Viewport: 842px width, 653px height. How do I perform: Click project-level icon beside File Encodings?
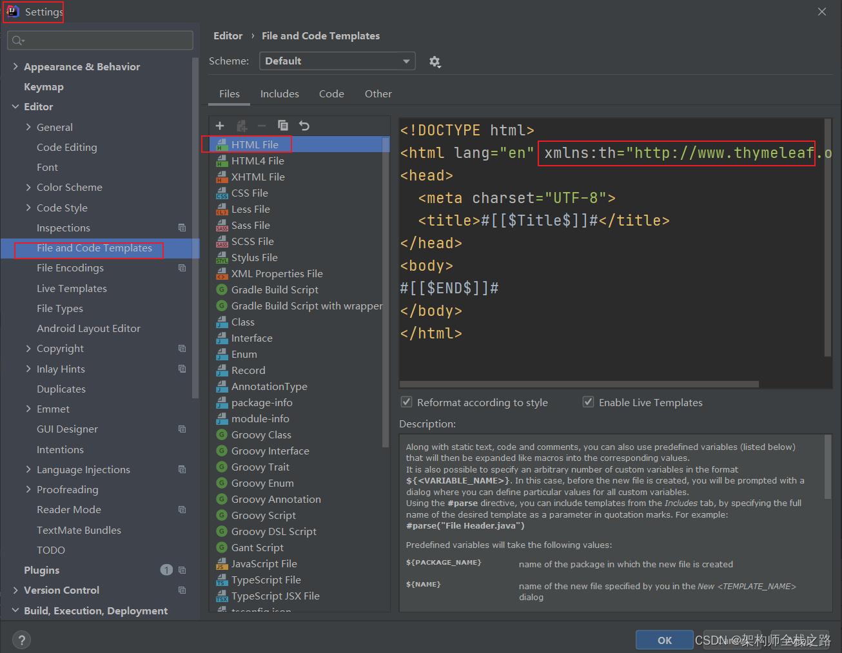pyautogui.click(x=182, y=268)
